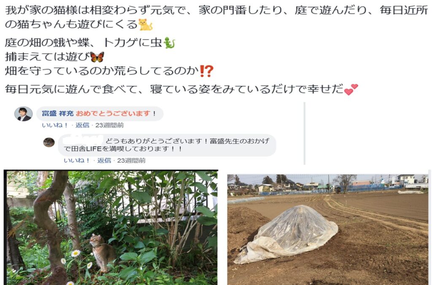
Task: Click the reply bubble mentioning 富盛先生のおかげ
Action: coord(167,145)
